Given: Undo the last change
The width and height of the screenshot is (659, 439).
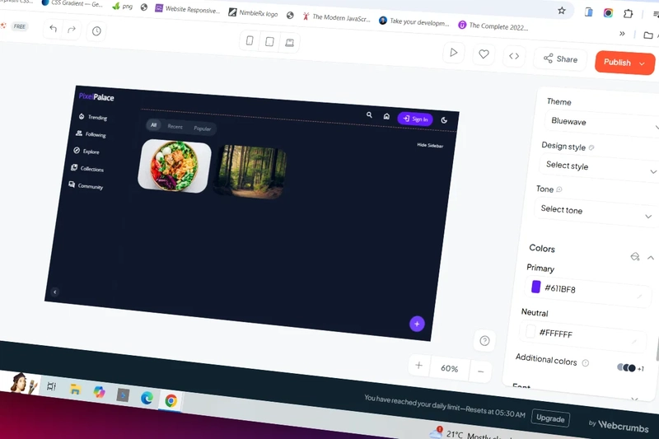Looking at the screenshot, I should click(54, 29).
